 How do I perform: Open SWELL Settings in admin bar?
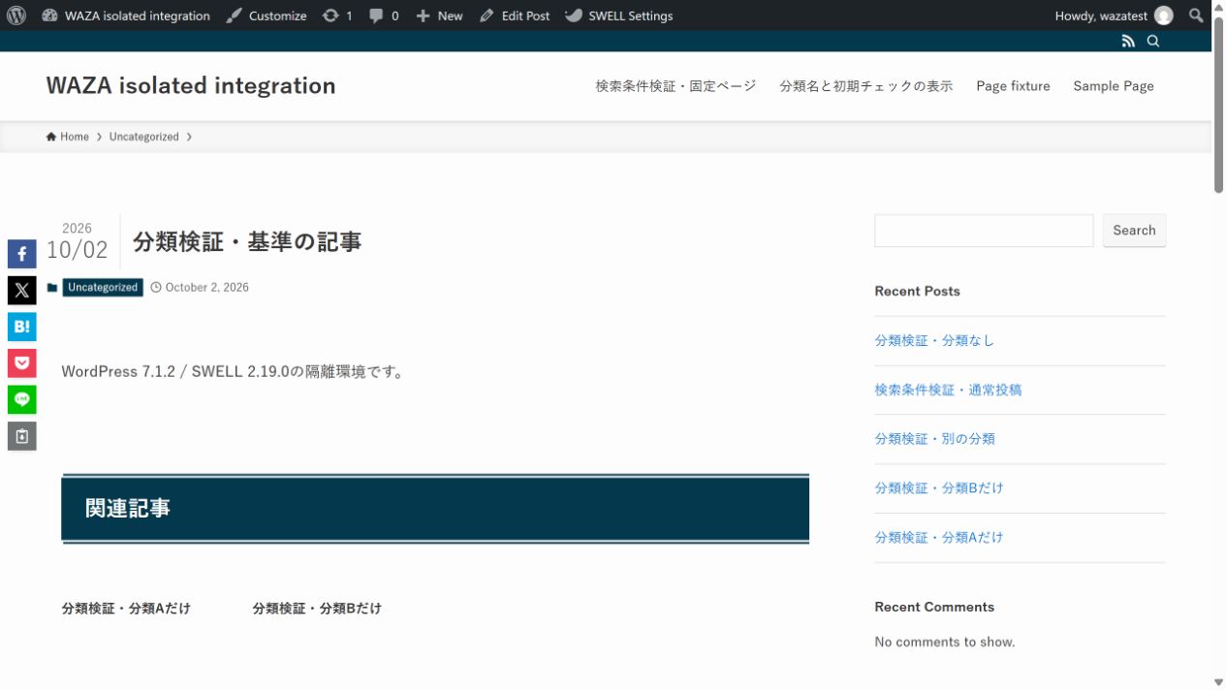click(x=619, y=16)
